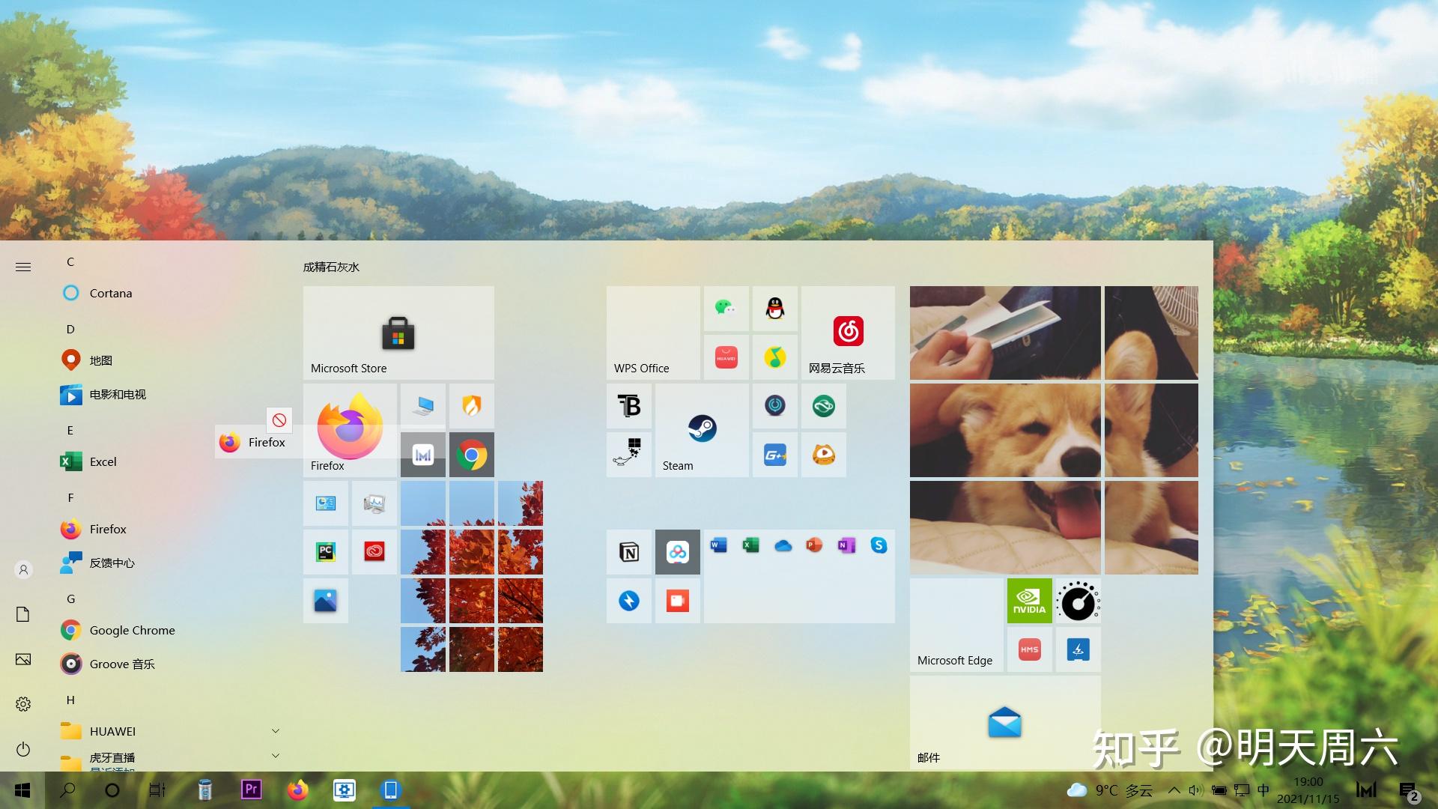Screen dimensions: 1438x809
Task: Click the Google Chrome small tile
Action: pos(472,455)
